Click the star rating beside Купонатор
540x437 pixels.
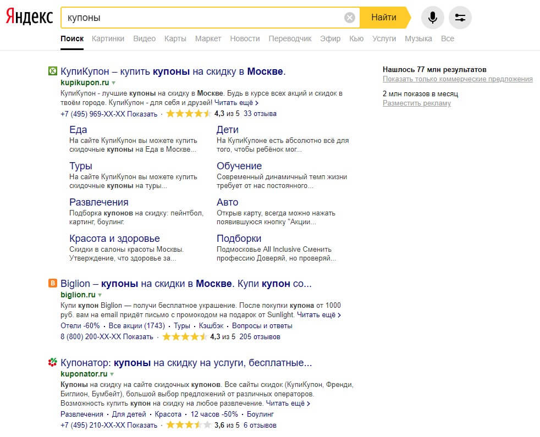pos(190,425)
